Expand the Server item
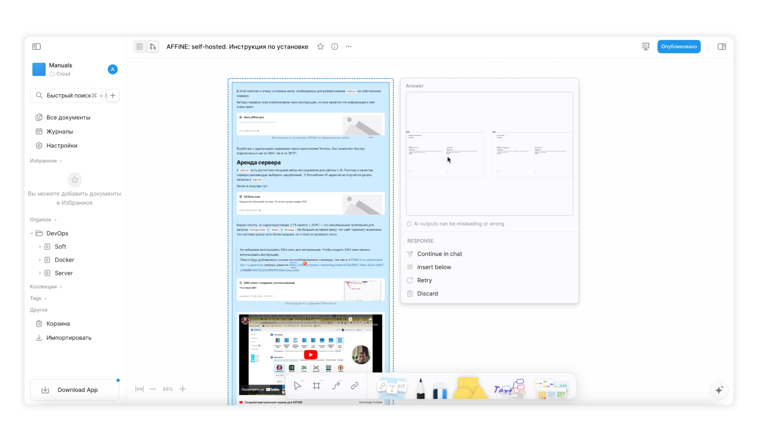This screenshot has width=758, height=442. click(40, 273)
